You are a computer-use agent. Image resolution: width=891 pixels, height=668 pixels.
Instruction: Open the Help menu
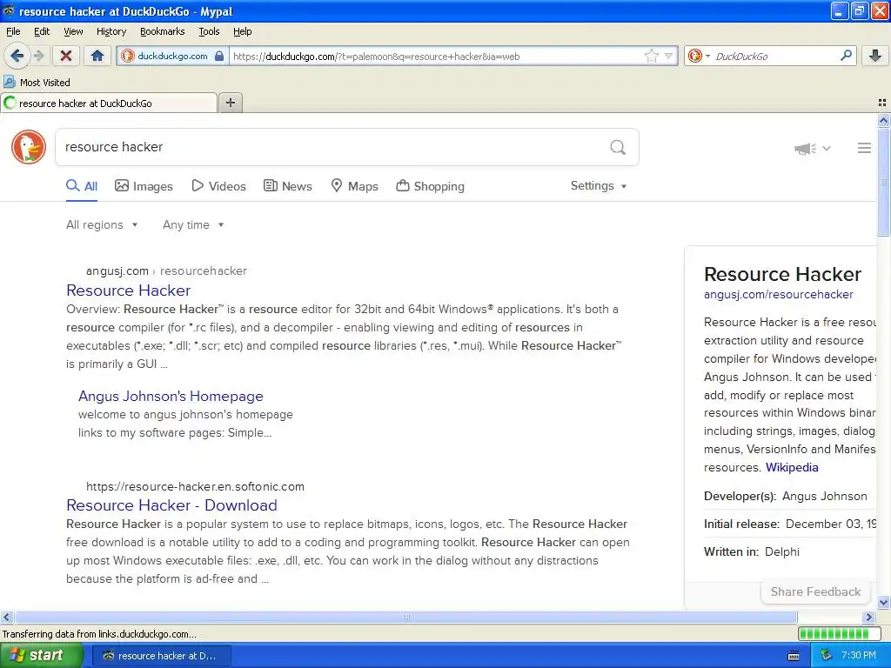click(x=243, y=31)
